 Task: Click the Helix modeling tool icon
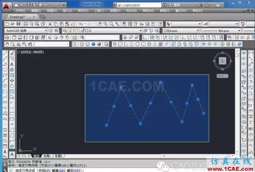161,44
